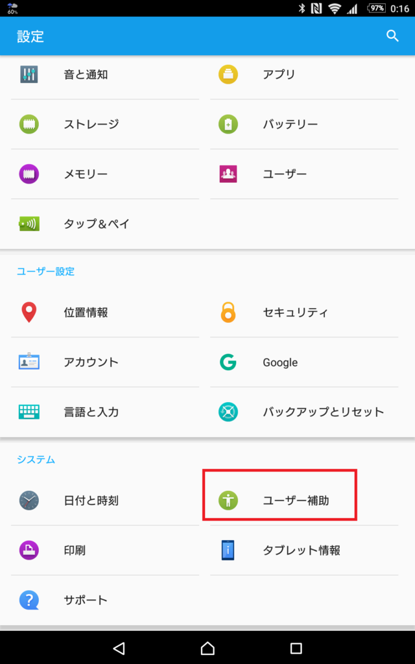Open the アプリ apps settings entry
415x664 pixels.
coord(279,75)
